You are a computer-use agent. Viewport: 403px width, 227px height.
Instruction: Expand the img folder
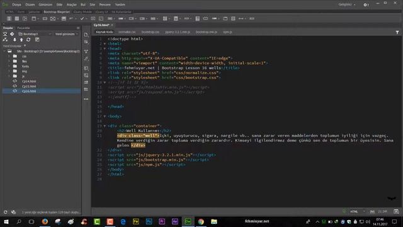pyautogui.click(x=9, y=71)
